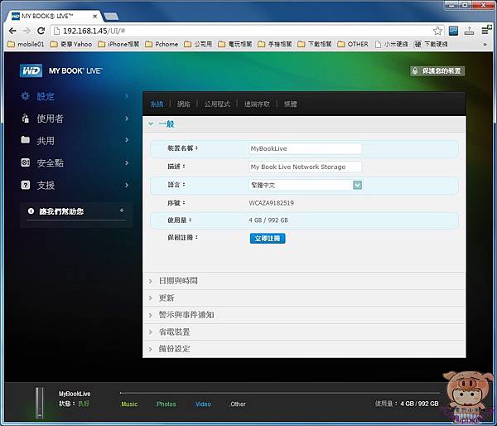
Task: Click the upload extension icon in toolbar
Action: pos(469,31)
